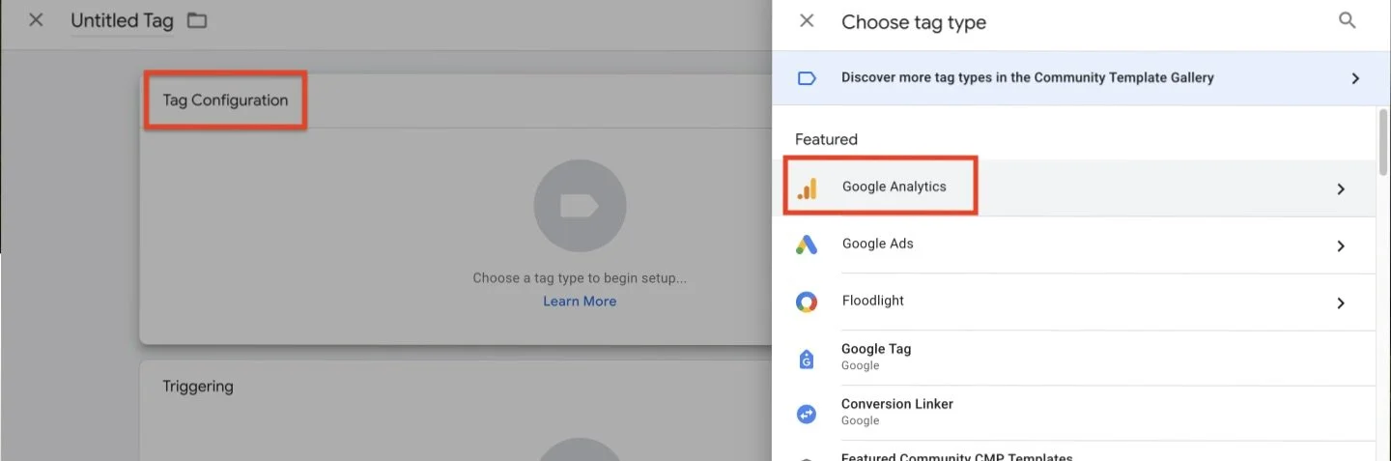1391x461 pixels.
Task: Open the Community Template Gallery banner
Action: click(x=1082, y=78)
